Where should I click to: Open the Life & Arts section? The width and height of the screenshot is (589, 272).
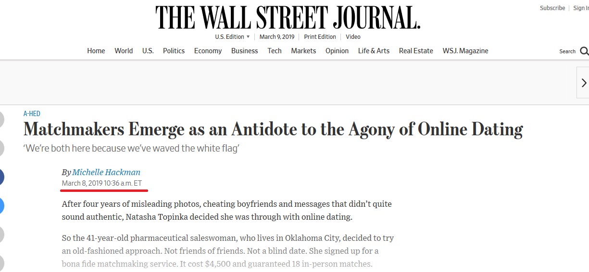[x=374, y=51]
